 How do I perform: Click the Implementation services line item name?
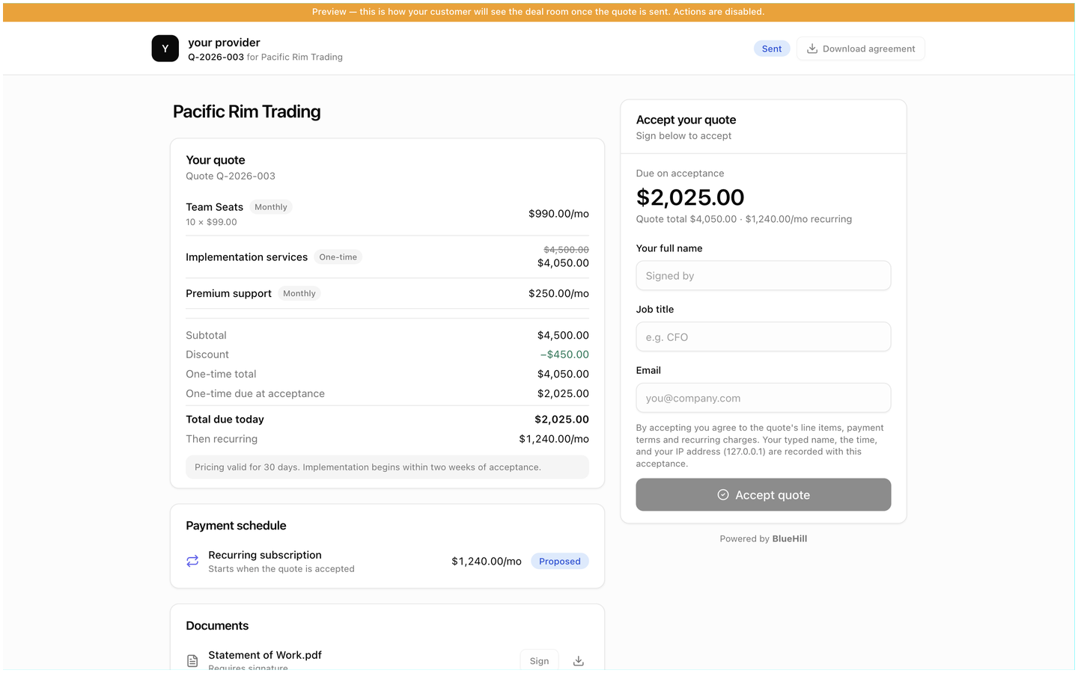click(247, 257)
